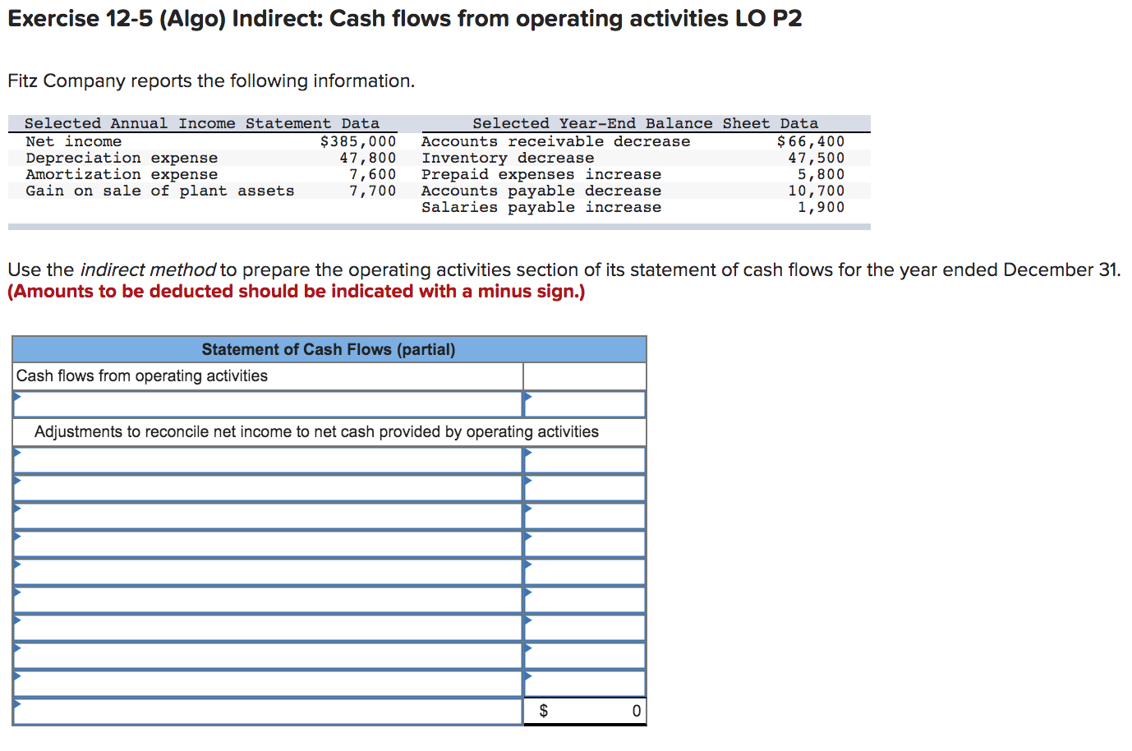The height and width of the screenshot is (751, 1132).
Task: Click the blue triangle beside the depreciation adjustment cell
Action: point(529,453)
